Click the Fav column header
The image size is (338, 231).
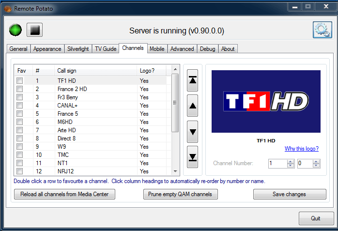(24, 71)
